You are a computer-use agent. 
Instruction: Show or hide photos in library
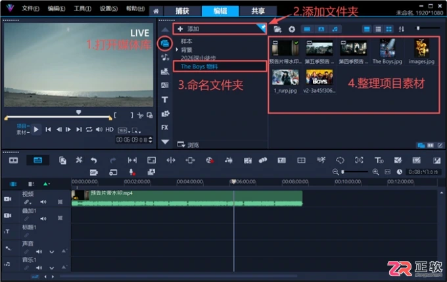(x=321, y=29)
